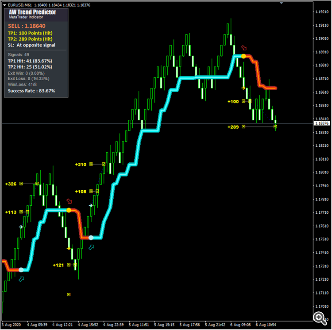332x330 pixels.
Task: Click the yellow signal dot at 1.18880
Action: click(x=243, y=56)
